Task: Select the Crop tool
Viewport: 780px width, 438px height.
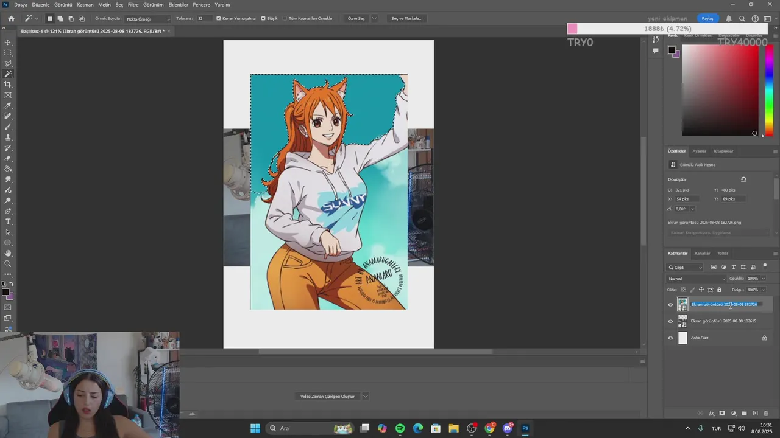Action: [8, 85]
